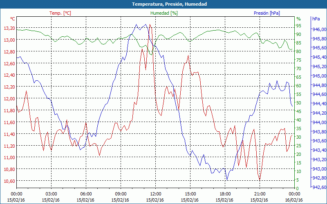Click the '945,00' pressure axis value
The image size is (327, 204).
[319, 76]
